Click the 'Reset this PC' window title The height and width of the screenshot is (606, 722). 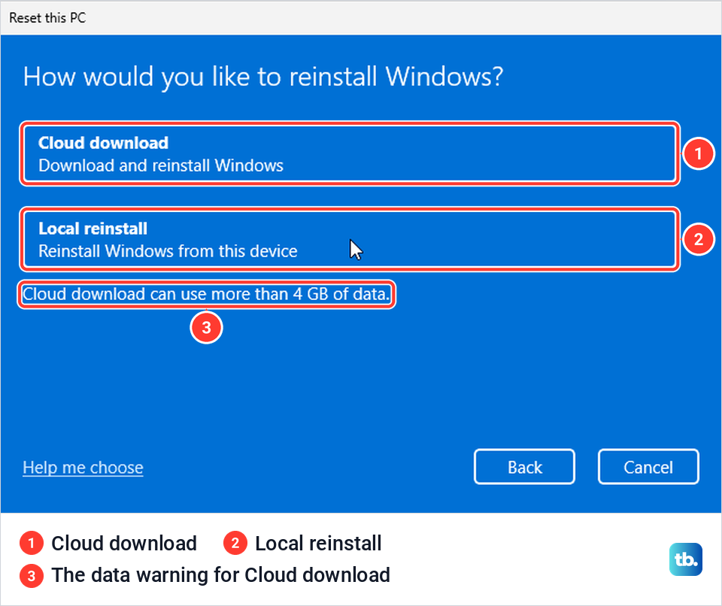tap(47, 17)
